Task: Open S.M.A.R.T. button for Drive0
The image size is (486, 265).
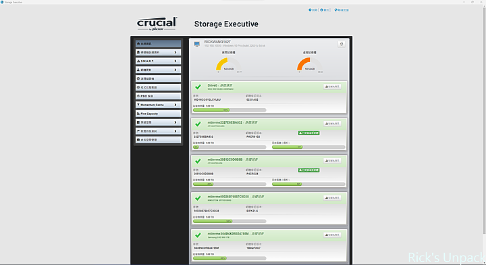Action: click(332, 87)
